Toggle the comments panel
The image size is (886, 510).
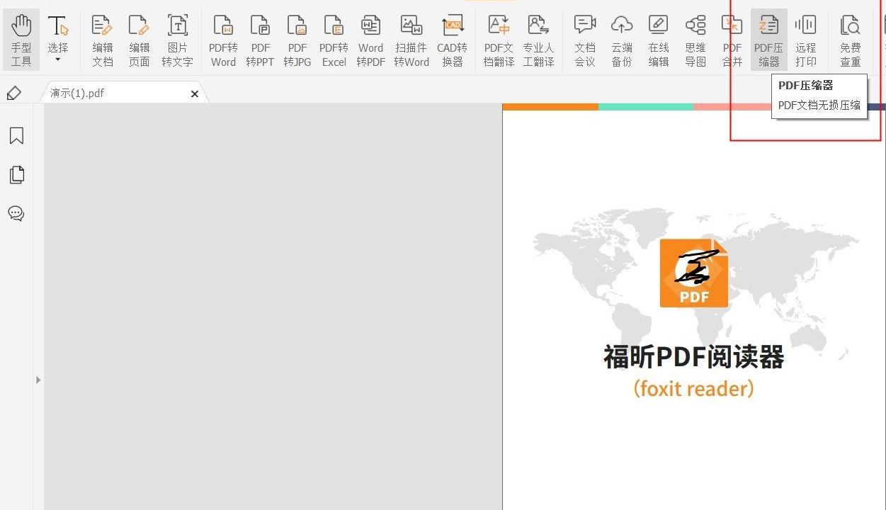pos(16,213)
